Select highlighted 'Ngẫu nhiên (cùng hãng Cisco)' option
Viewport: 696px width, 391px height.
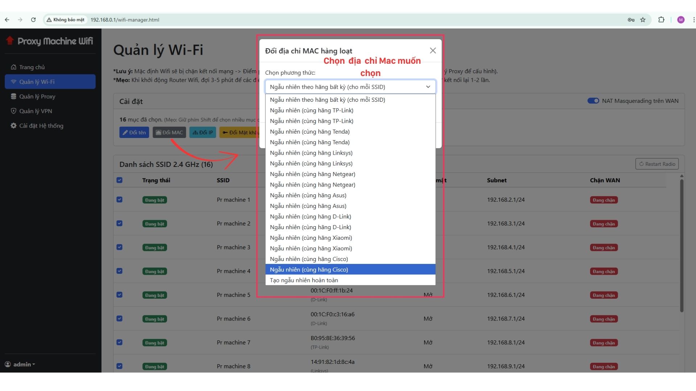click(350, 270)
